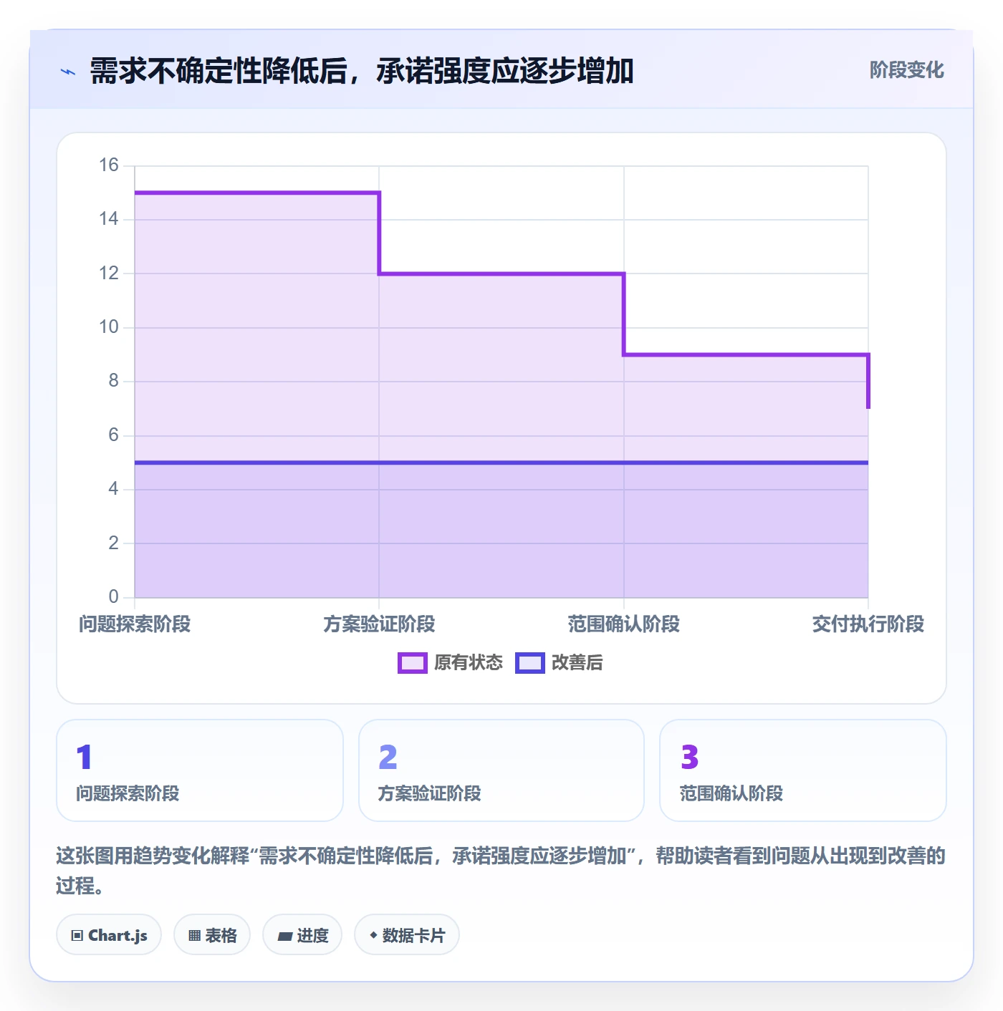Click the bar icon in 进度 tag
Screen dimensions: 1003x1011
285,936
